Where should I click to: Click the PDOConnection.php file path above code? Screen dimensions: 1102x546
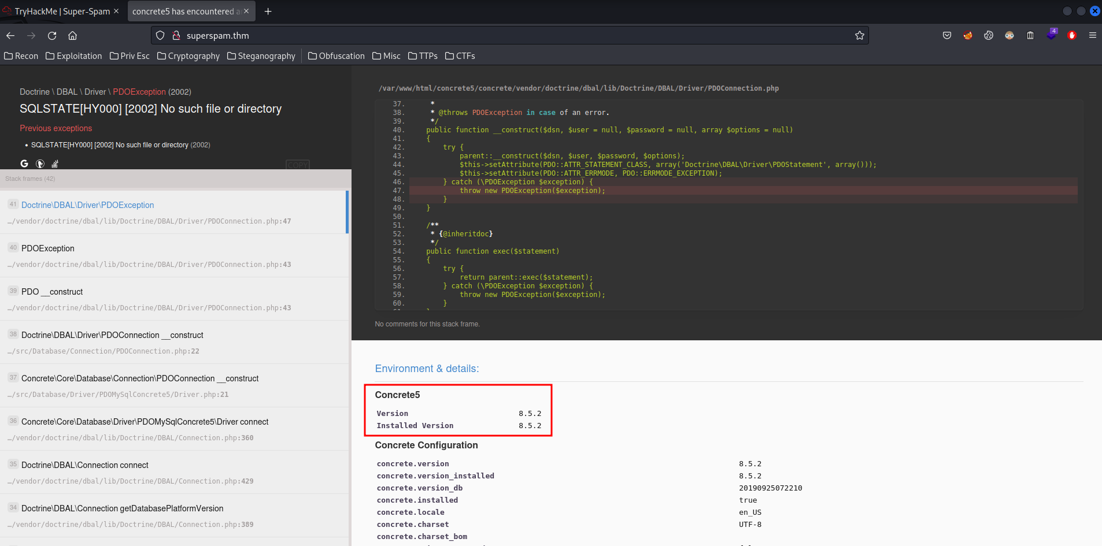pos(579,88)
